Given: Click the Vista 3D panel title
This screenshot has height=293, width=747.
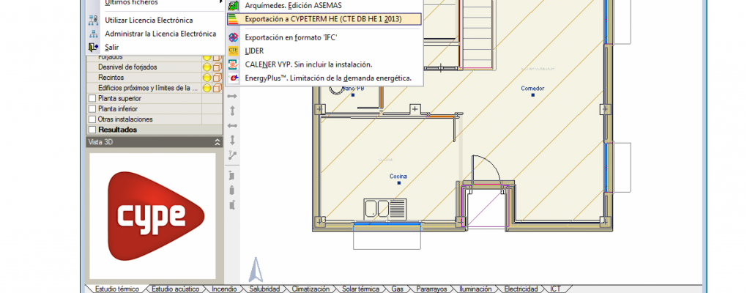Looking at the screenshot, I should tap(100, 142).
